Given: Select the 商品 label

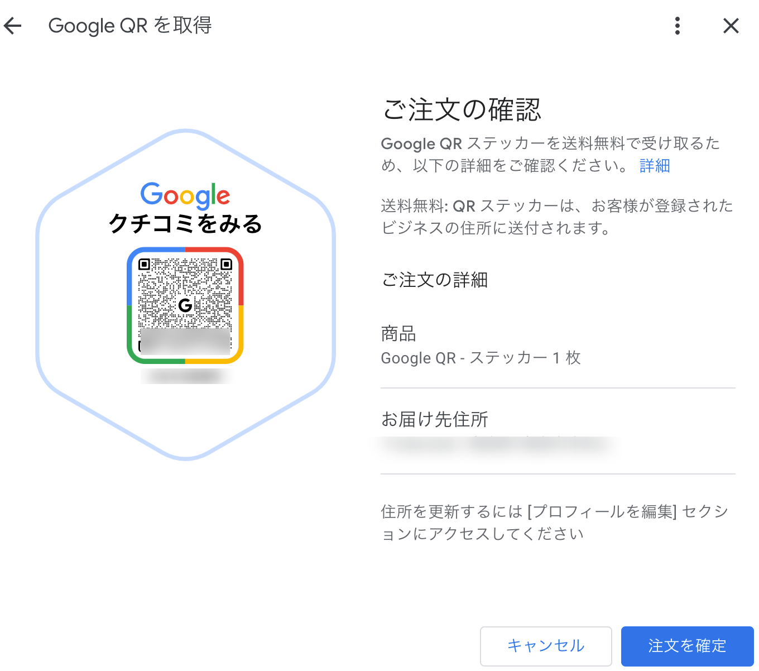Looking at the screenshot, I should 398,334.
